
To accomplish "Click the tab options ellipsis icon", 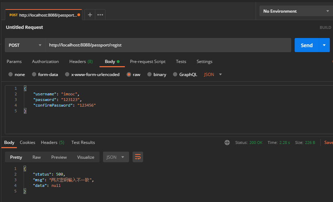I will pos(100,15).
